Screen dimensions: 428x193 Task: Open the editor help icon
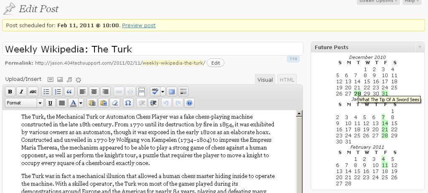point(189,103)
